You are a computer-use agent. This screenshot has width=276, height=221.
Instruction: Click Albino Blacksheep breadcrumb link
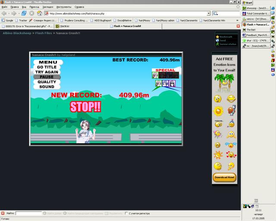click(17, 33)
